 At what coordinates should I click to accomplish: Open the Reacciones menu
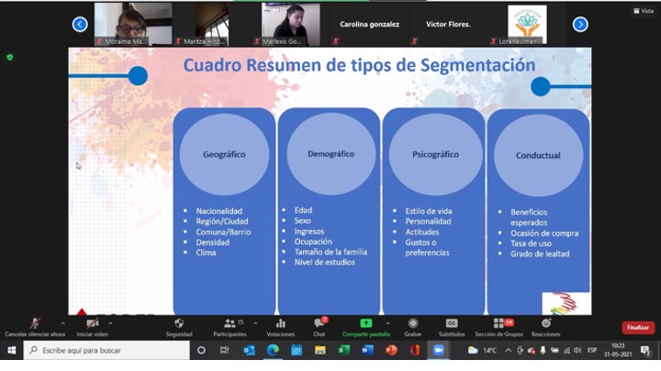[x=545, y=325]
